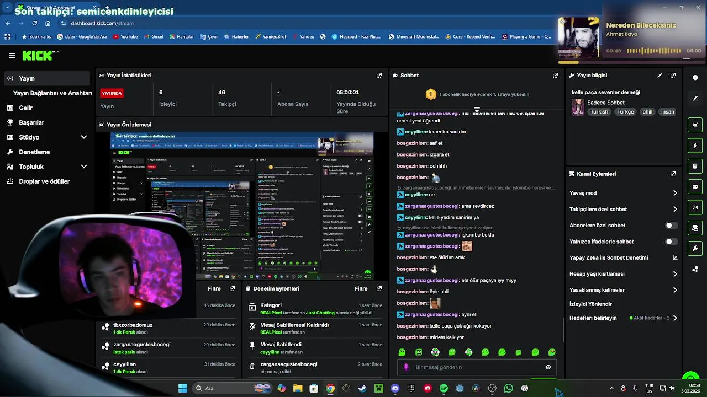Viewport: 707px width, 397px height.
Task: Open the hamburger menu next to Kick logo
Action: click(12, 56)
